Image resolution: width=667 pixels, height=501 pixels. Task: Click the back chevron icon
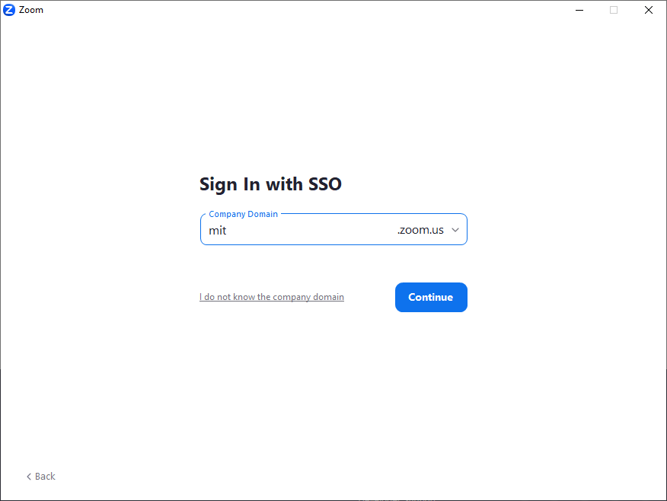(29, 476)
